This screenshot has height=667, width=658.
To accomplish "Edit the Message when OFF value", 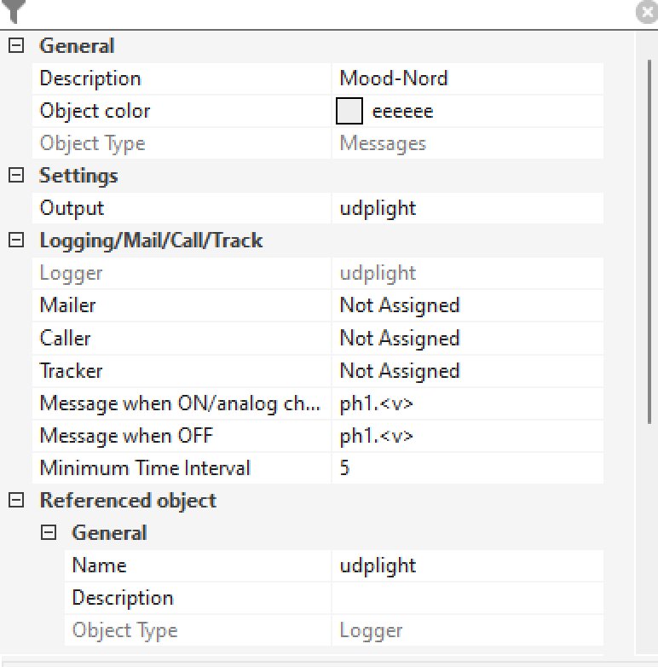I will coord(466,436).
